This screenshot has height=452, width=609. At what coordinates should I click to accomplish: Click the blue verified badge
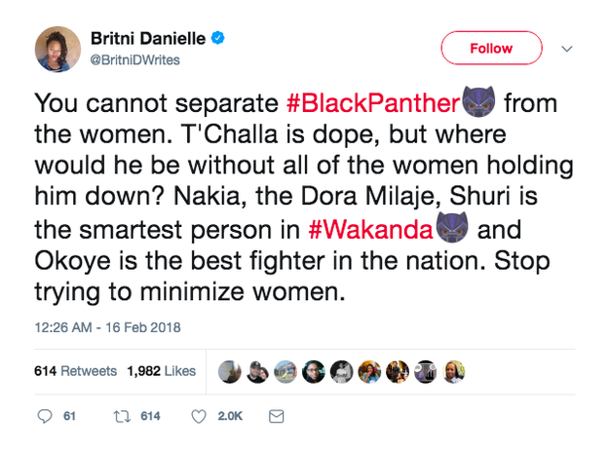point(219,40)
